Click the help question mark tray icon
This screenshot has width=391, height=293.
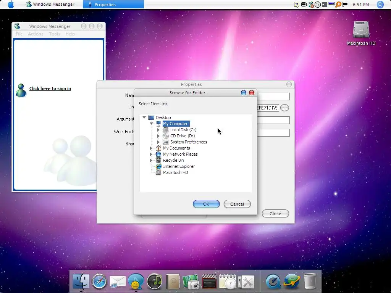296,5
